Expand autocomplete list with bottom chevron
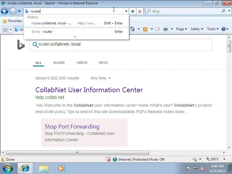 click(75, 37)
